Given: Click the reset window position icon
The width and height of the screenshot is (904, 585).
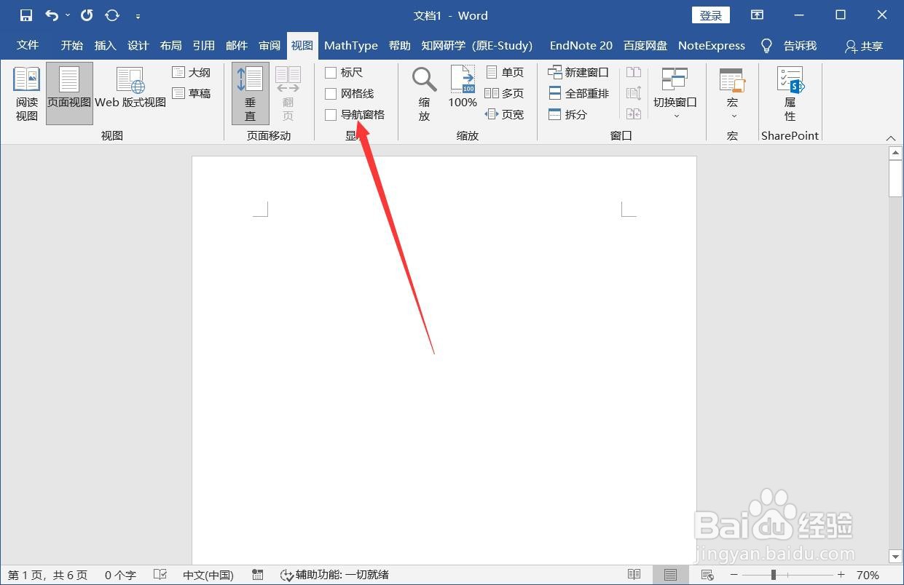Looking at the screenshot, I should (x=634, y=114).
